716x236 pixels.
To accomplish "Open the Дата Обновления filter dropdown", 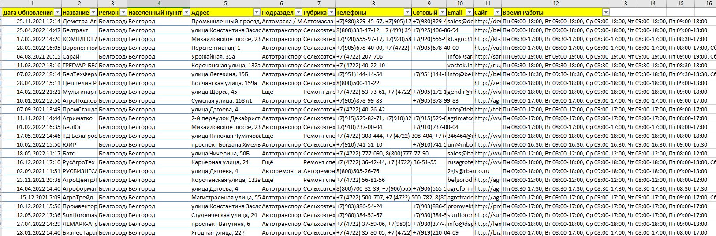I will (x=57, y=13).
